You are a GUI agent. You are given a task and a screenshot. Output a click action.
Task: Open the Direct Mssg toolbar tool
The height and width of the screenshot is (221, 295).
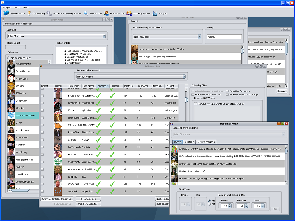coord(36,13)
